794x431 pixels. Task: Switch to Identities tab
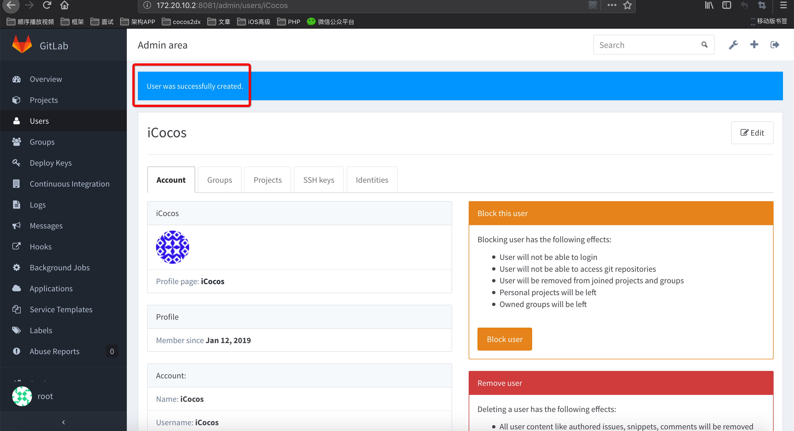pyautogui.click(x=372, y=180)
